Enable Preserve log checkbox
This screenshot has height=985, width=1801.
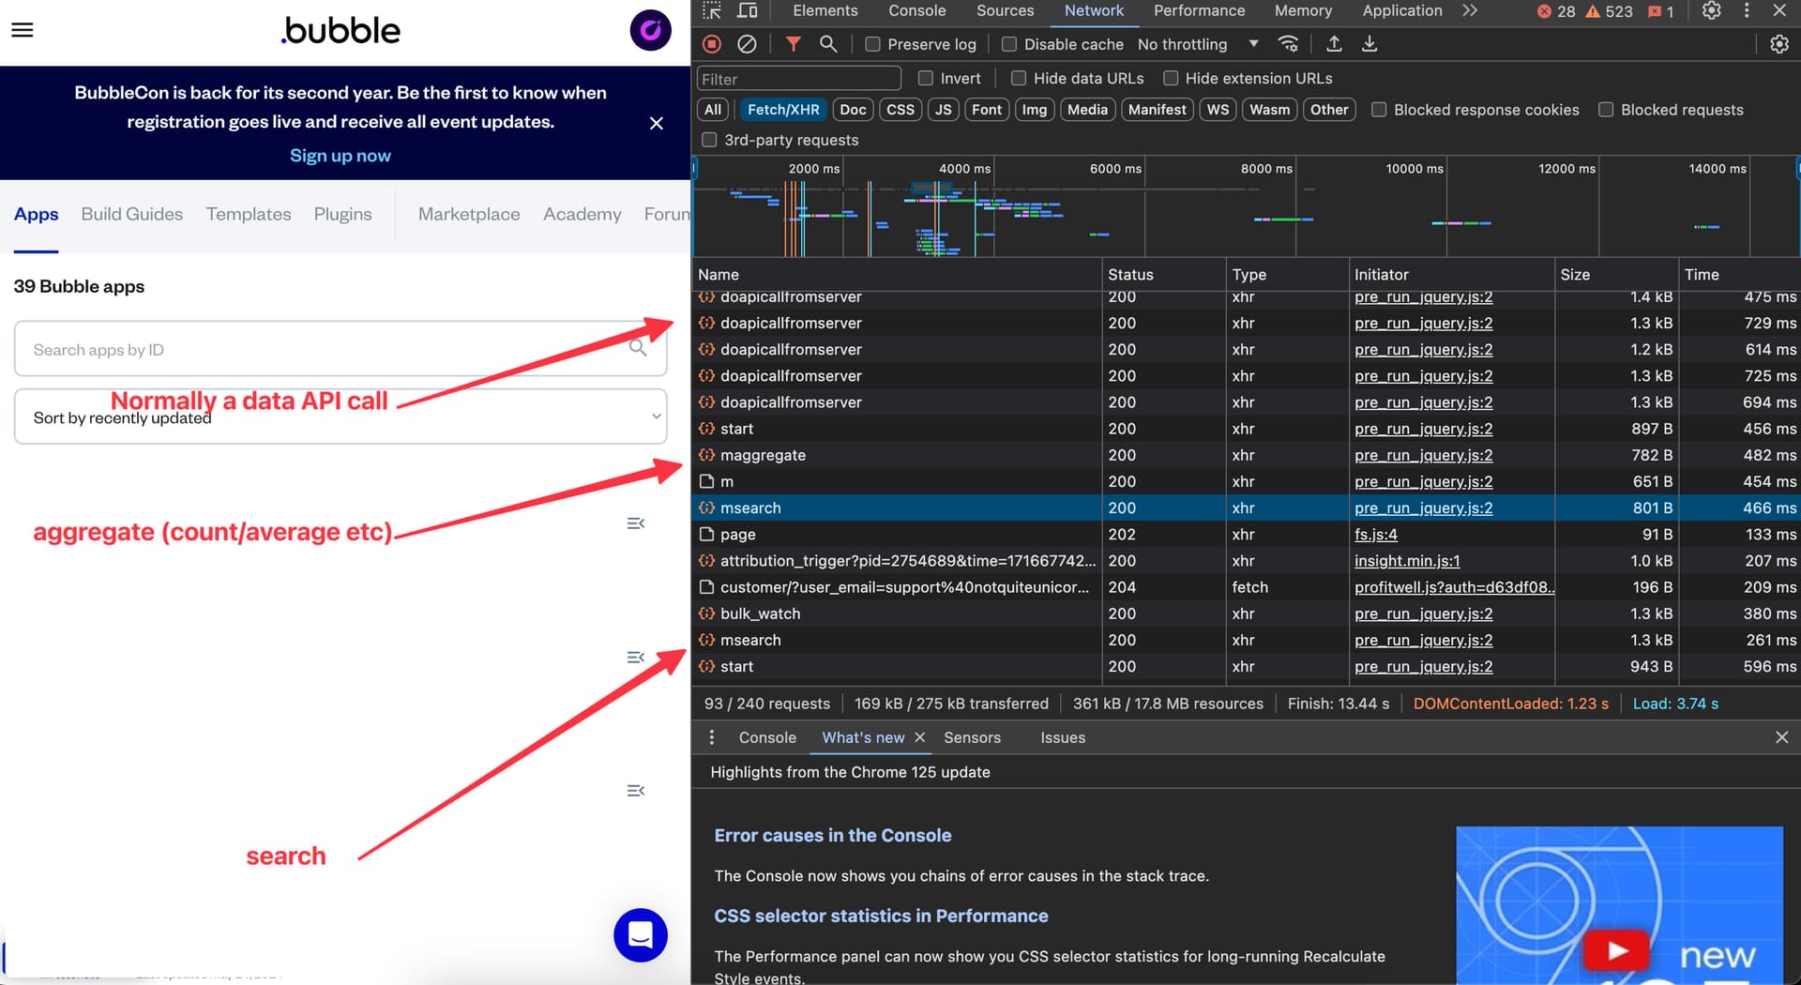(872, 44)
